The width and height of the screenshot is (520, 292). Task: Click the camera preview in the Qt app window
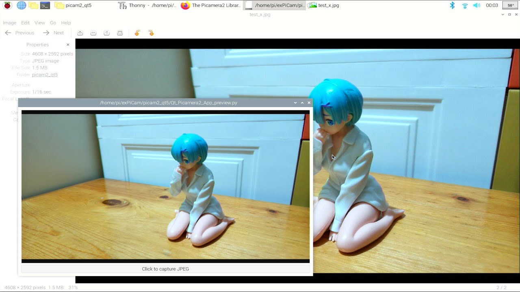[165, 187]
